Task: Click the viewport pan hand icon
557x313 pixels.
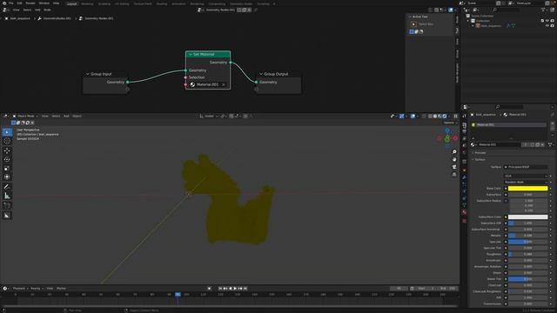Action: (x=454, y=159)
